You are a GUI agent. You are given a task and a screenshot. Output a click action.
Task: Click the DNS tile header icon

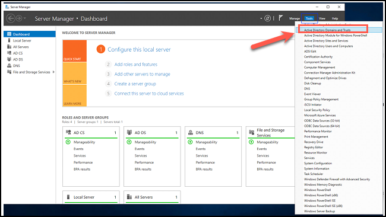(x=191, y=132)
